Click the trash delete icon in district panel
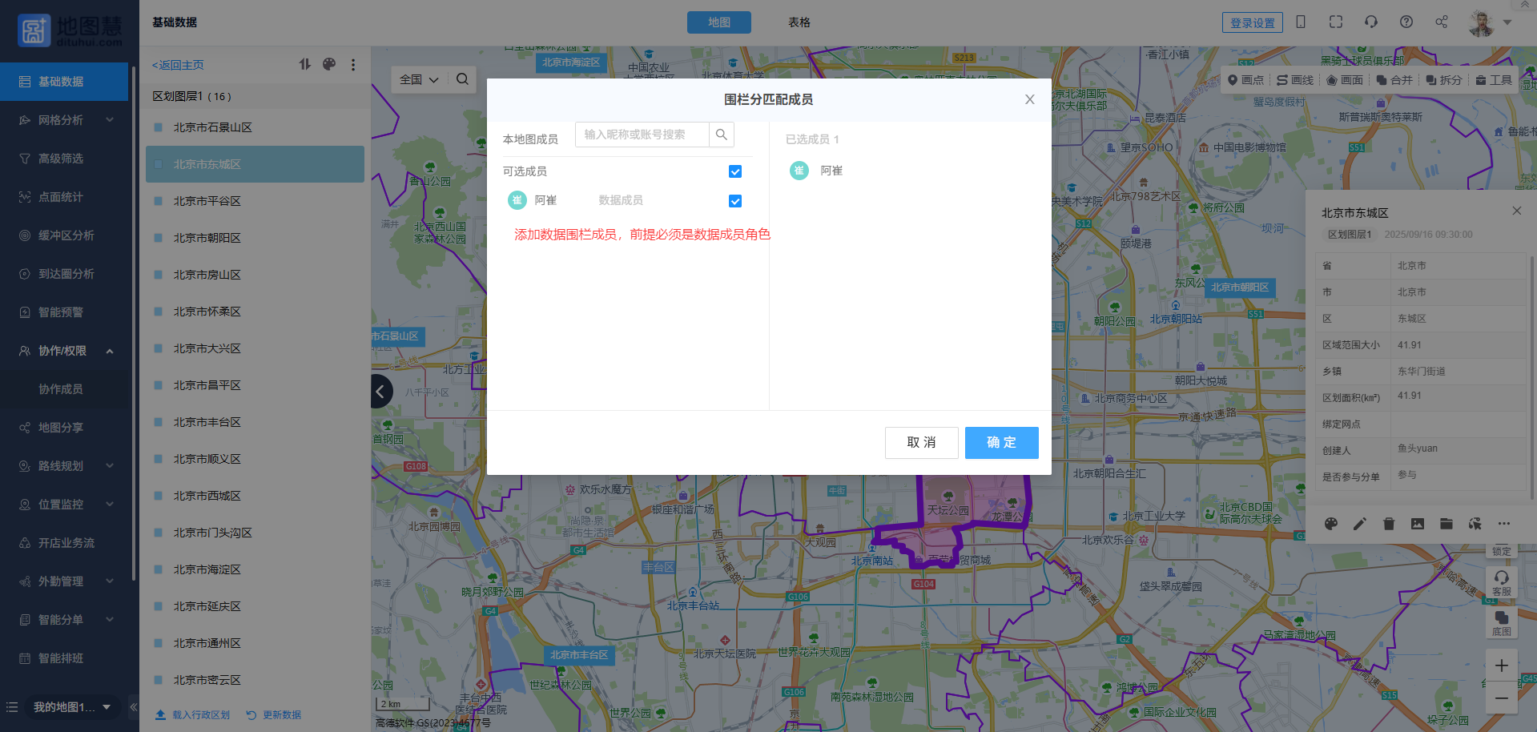Screen dimensions: 1537x732 point(1389,524)
